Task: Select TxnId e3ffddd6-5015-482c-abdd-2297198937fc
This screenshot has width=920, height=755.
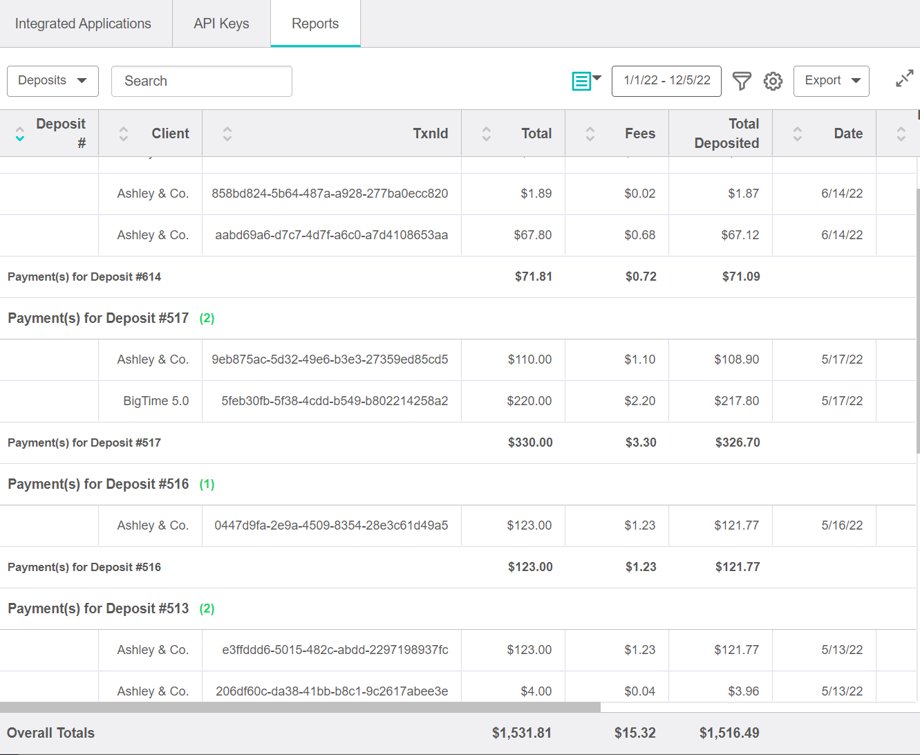Action: tap(335, 650)
